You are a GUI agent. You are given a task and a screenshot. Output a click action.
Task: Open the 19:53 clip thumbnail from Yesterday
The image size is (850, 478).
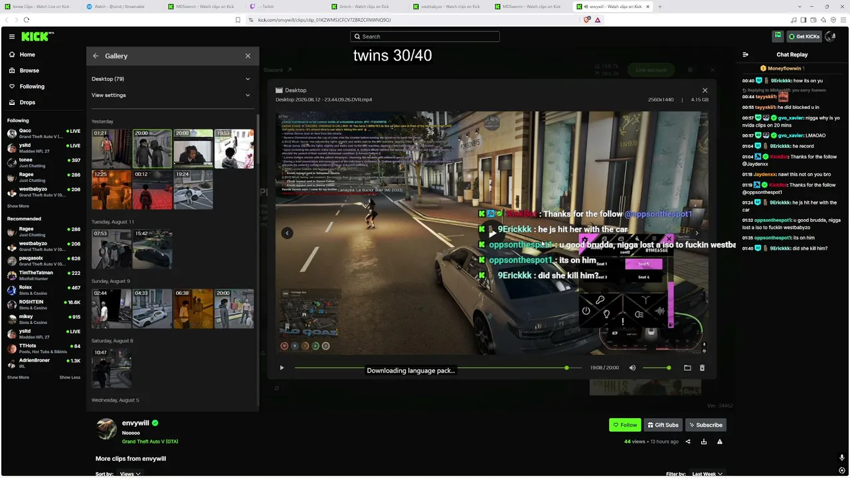coord(234,149)
